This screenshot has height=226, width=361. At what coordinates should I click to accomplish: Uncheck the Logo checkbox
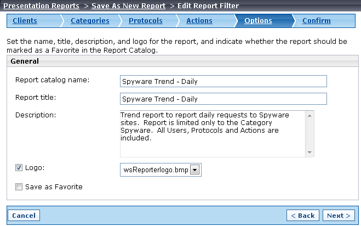19,168
